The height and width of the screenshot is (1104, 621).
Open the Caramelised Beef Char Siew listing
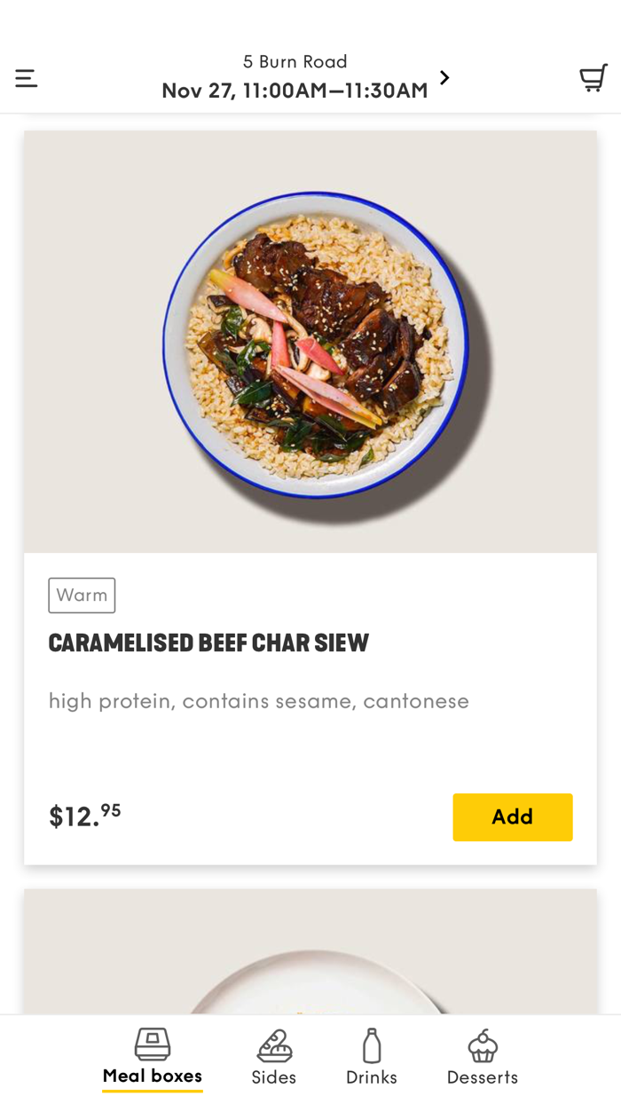click(x=208, y=642)
